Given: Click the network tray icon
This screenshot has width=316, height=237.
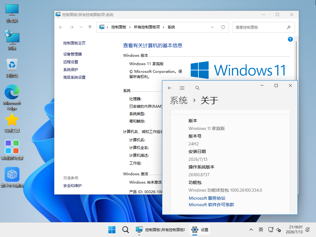Looking at the screenshot, I should 271,230.
